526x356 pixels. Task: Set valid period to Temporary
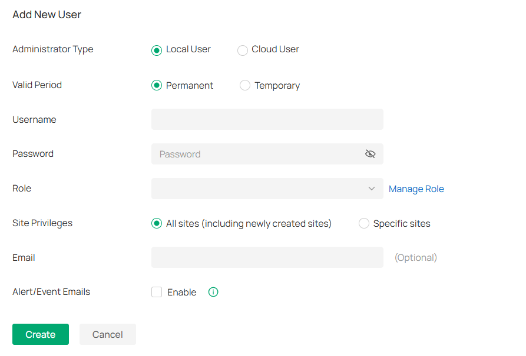tap(245, 85)
